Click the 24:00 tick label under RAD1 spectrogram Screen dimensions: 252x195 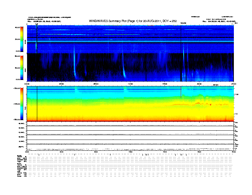(234, 84)
